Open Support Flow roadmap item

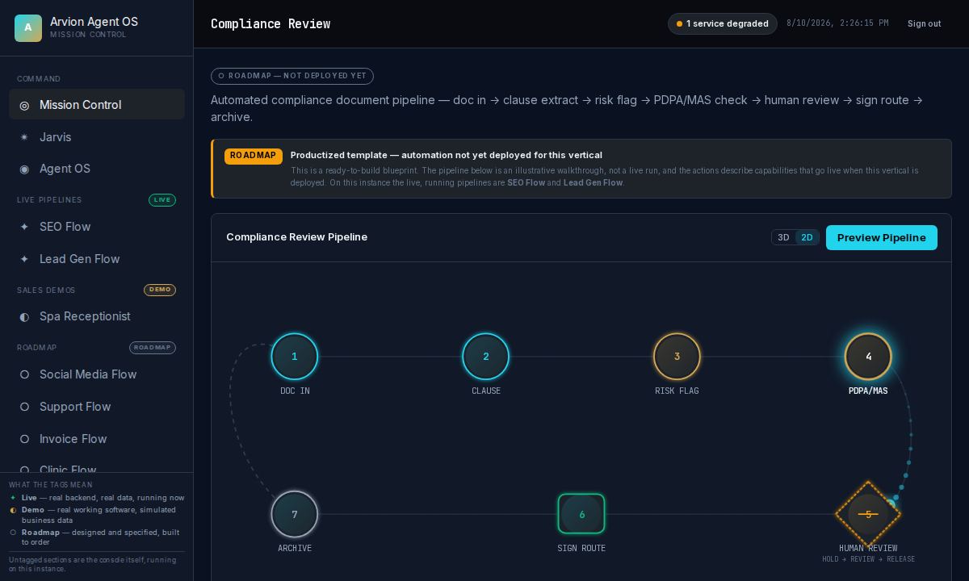[97, 407]
